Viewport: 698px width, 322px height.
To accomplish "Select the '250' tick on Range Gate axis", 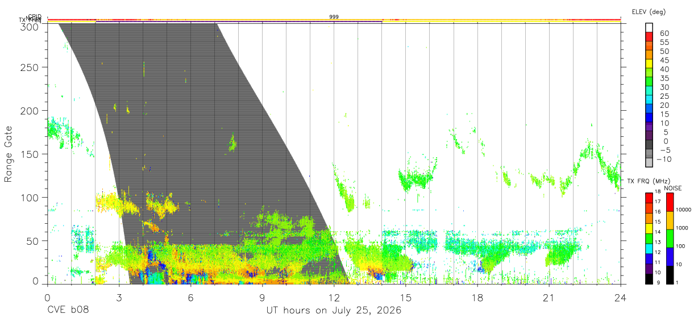I will pos(29,67).
